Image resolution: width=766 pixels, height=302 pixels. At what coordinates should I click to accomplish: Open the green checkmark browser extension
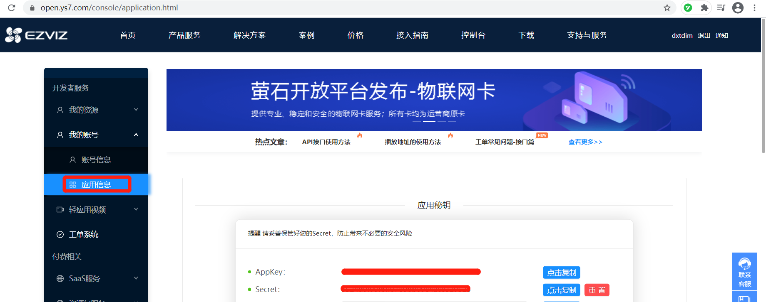pos(688,7)
